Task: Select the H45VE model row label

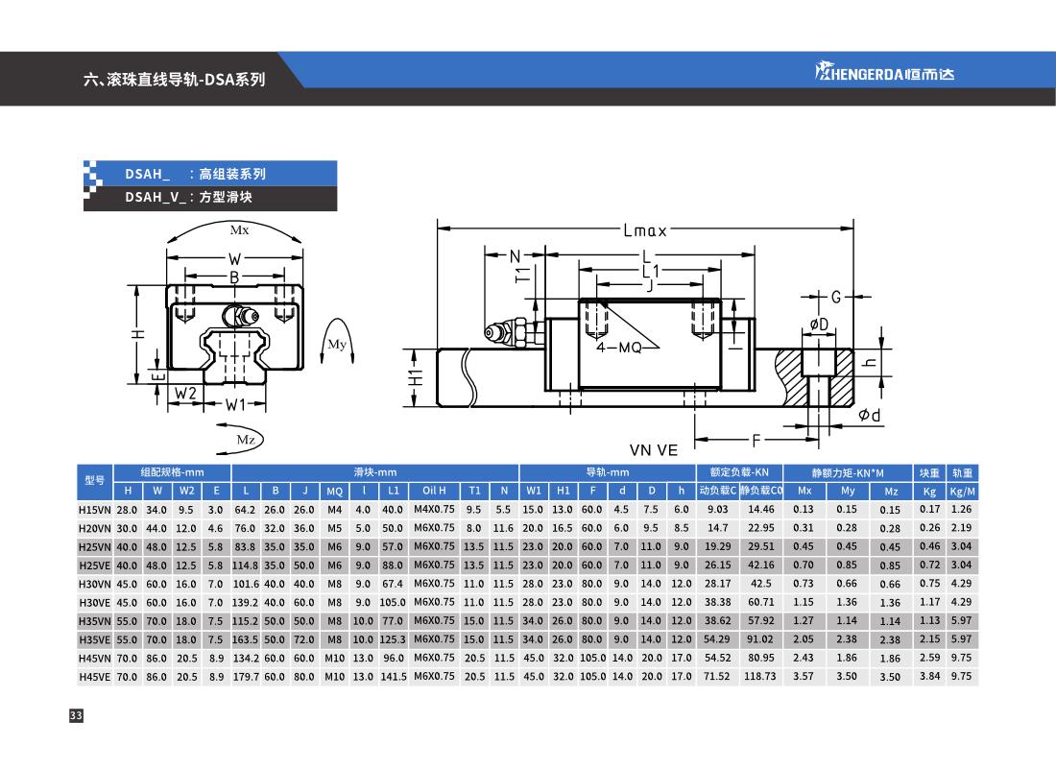Action: (94, 676)
